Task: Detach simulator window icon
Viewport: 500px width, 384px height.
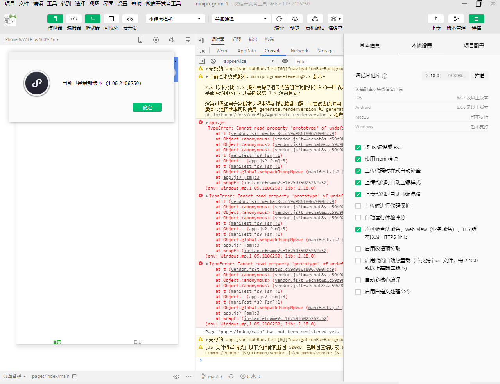Action: [187, 40]
